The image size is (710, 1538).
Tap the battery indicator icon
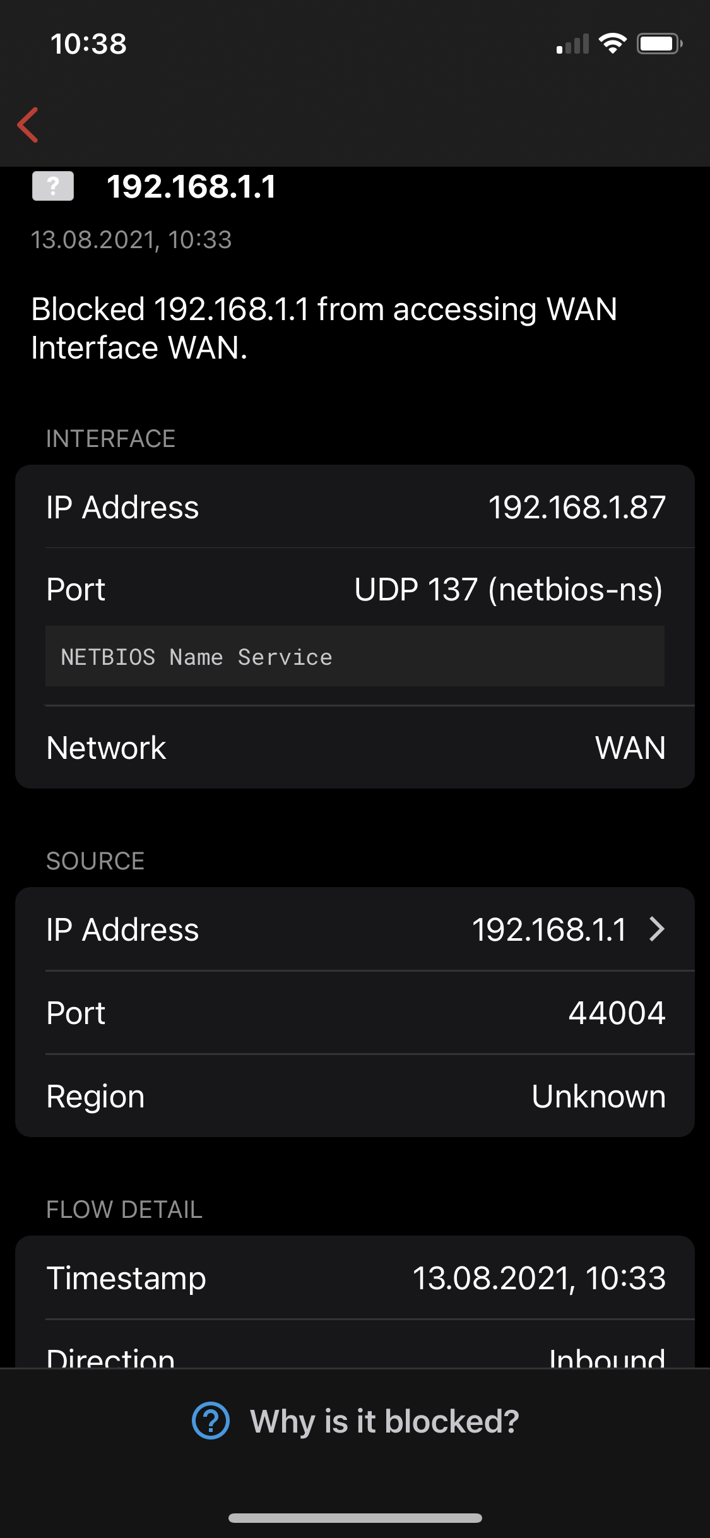pos(659,44)
